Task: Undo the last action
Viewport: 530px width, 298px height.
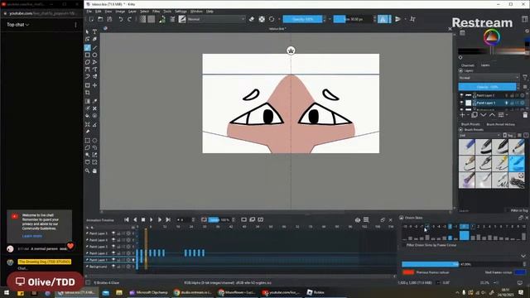Action: point(121,19)
